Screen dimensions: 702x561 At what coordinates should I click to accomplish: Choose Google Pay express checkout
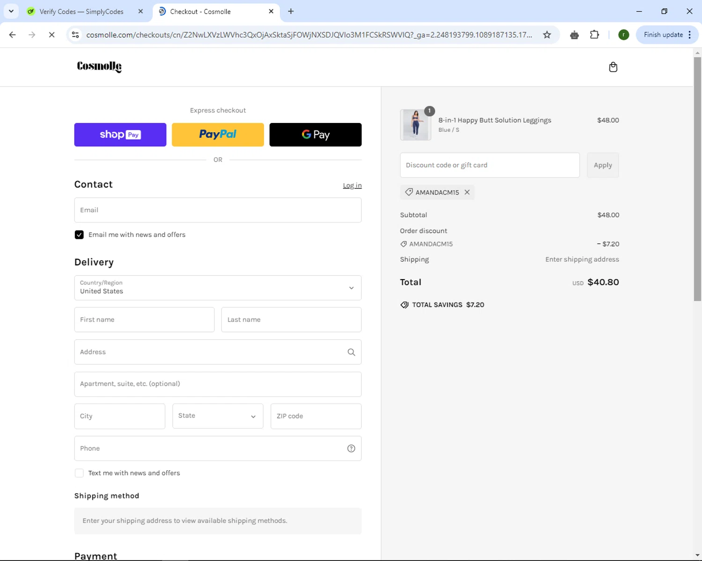(x=315, y=135)
